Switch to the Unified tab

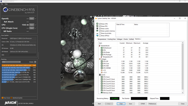click(x=131, y=39)
